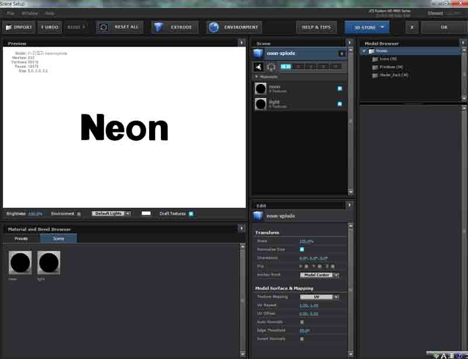This screenshot has width=468, height=359.
Task: Toggle the Draft Textures checkbox
Action: tap(191, 213)
